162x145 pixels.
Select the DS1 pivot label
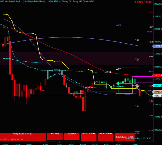pyautogui.click(x=137, y=106)
